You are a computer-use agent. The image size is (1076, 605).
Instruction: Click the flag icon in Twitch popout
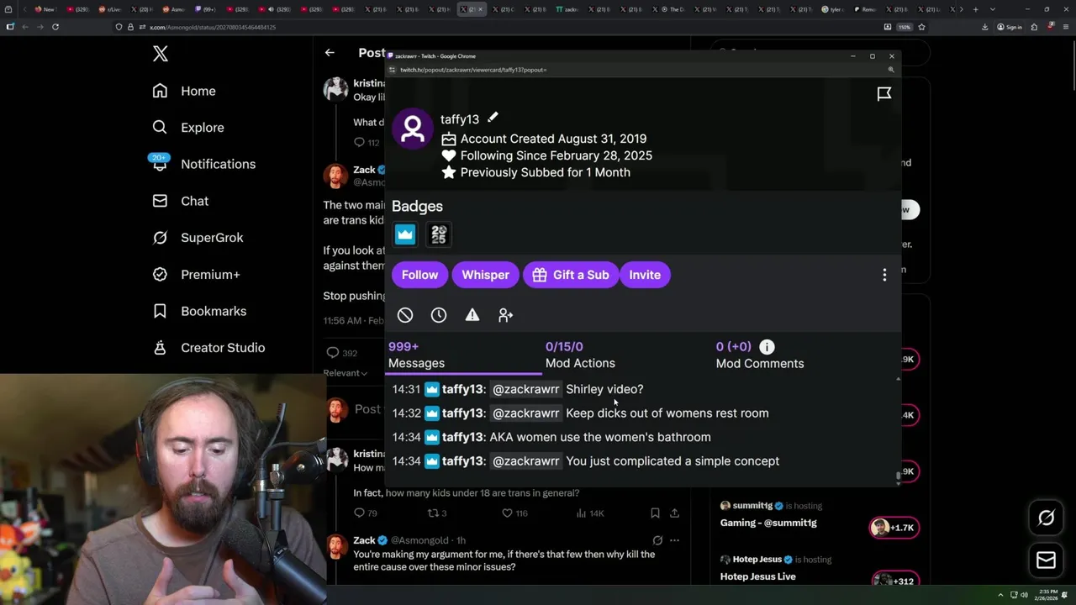[884, 94]
